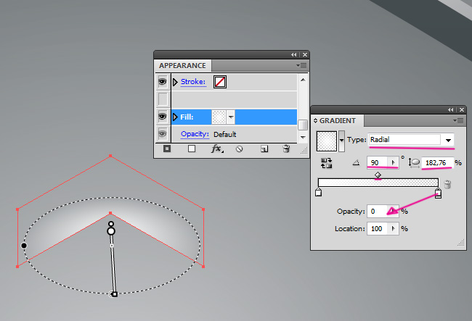
Task: Open the gradient Type dropdown
Action: point(449,140)
